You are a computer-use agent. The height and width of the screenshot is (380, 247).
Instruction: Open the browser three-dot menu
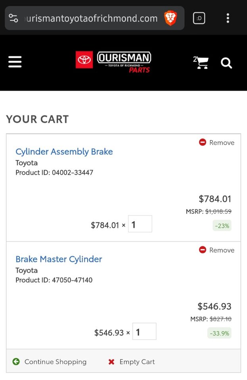[x=228, y=18]
